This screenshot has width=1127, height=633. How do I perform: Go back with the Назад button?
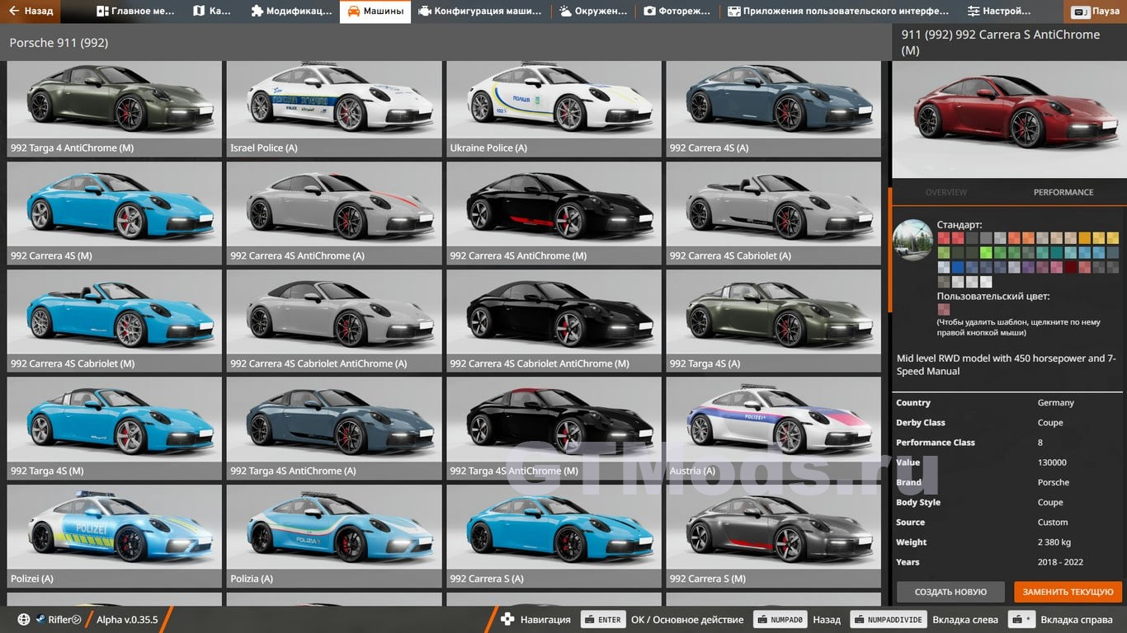(31, 12)
